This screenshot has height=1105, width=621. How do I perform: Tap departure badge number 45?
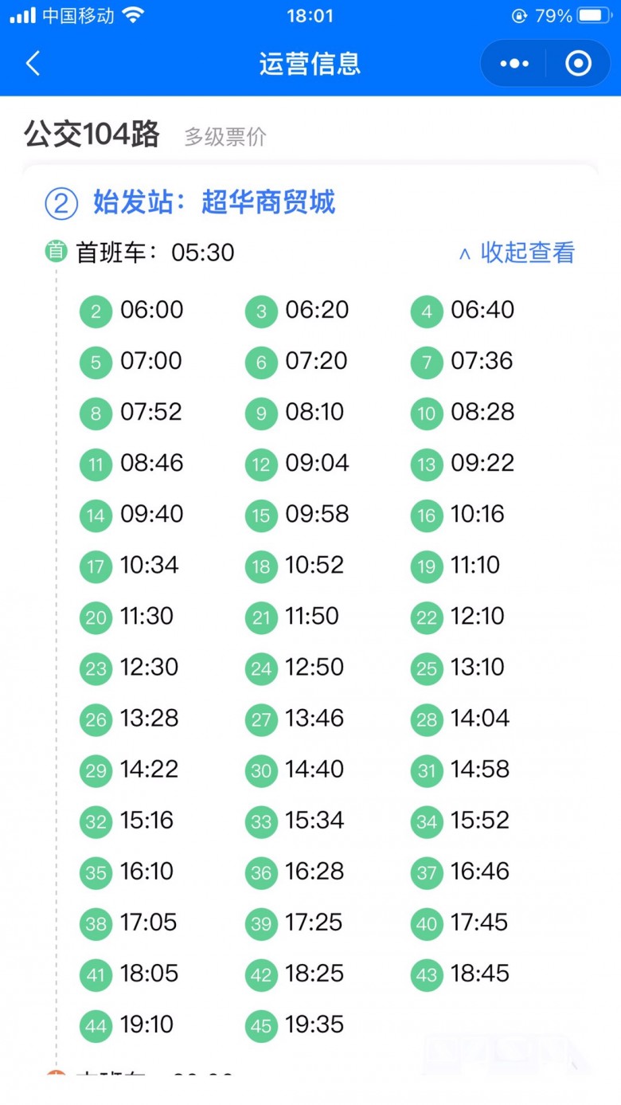[262, 1026]
